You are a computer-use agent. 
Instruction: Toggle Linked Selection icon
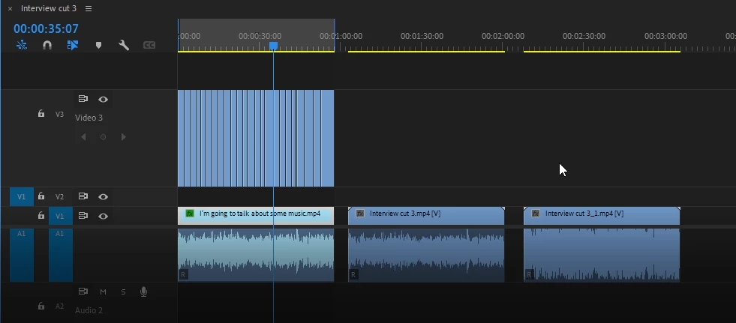click(72, 45)
